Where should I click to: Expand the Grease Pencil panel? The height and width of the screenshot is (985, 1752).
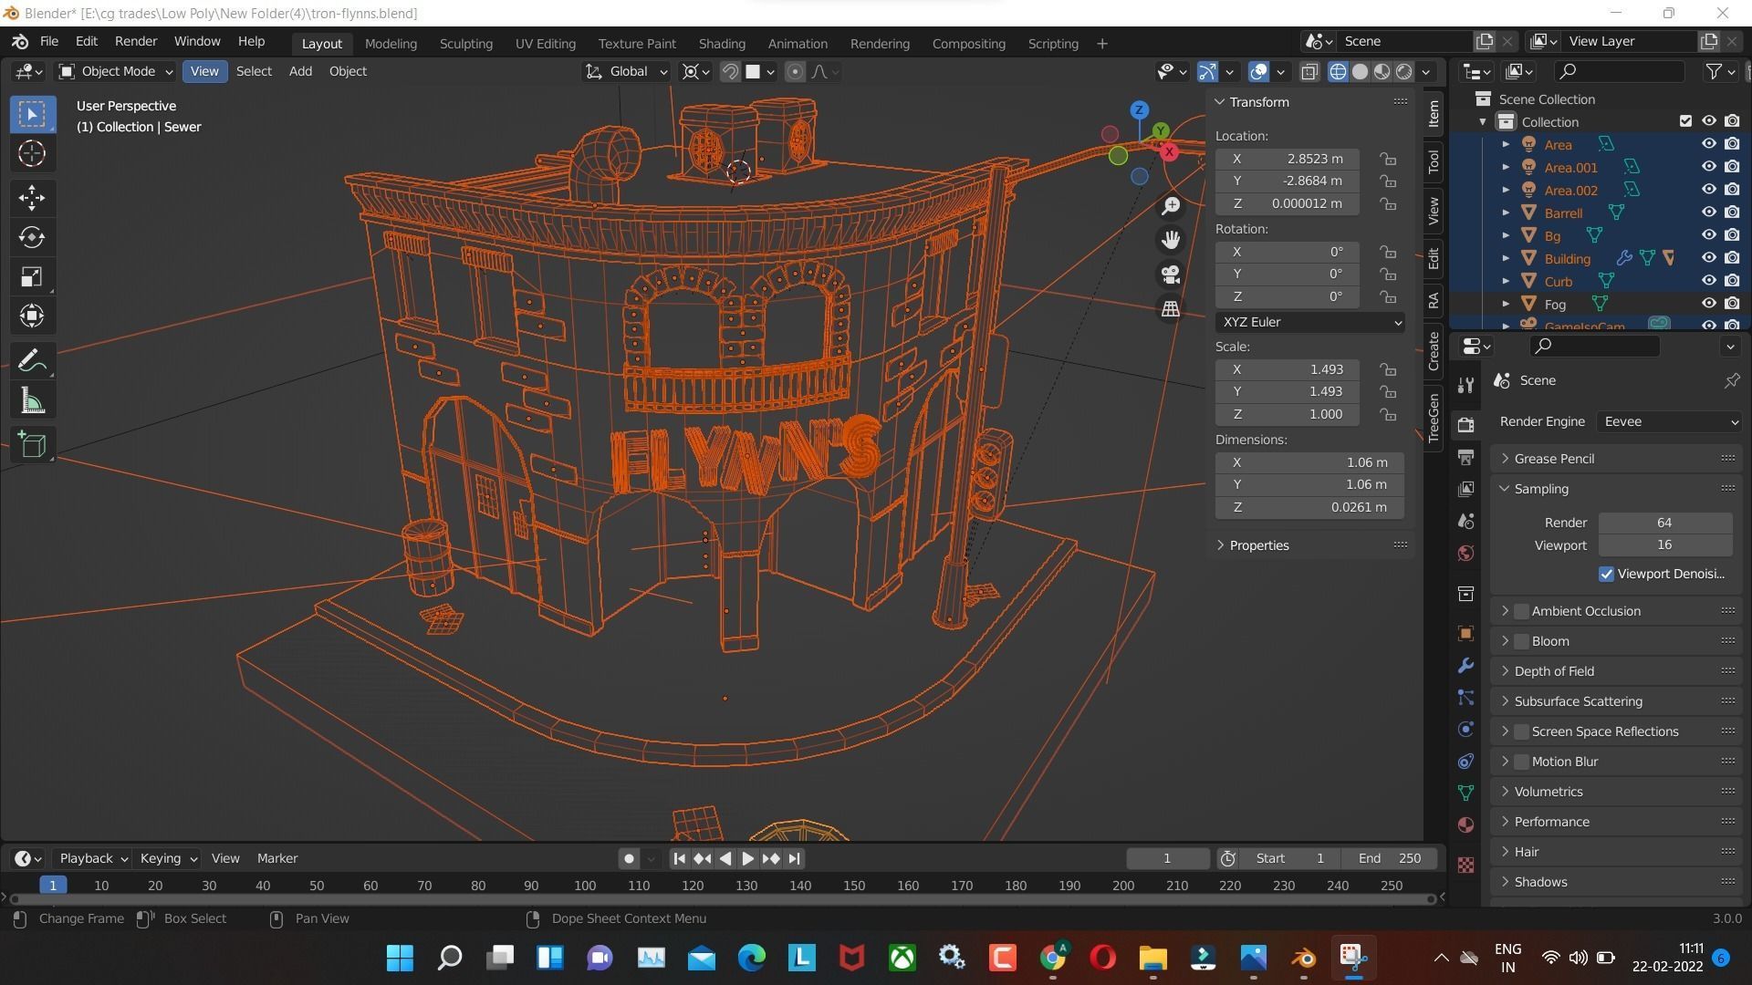1615,459
